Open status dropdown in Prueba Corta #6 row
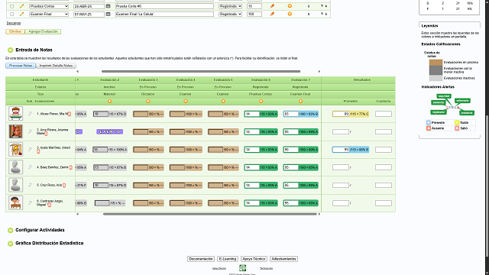 coord(230,6)
